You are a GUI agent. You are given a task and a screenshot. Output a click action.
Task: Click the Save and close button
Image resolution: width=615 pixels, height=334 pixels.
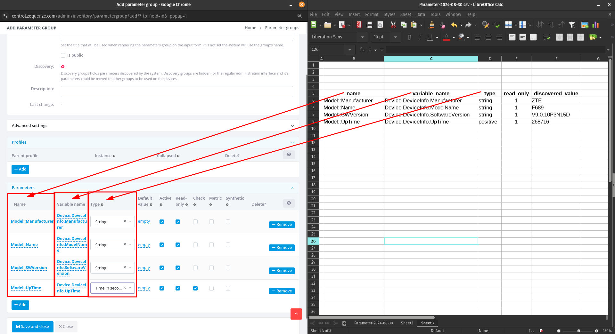(33, 327)
